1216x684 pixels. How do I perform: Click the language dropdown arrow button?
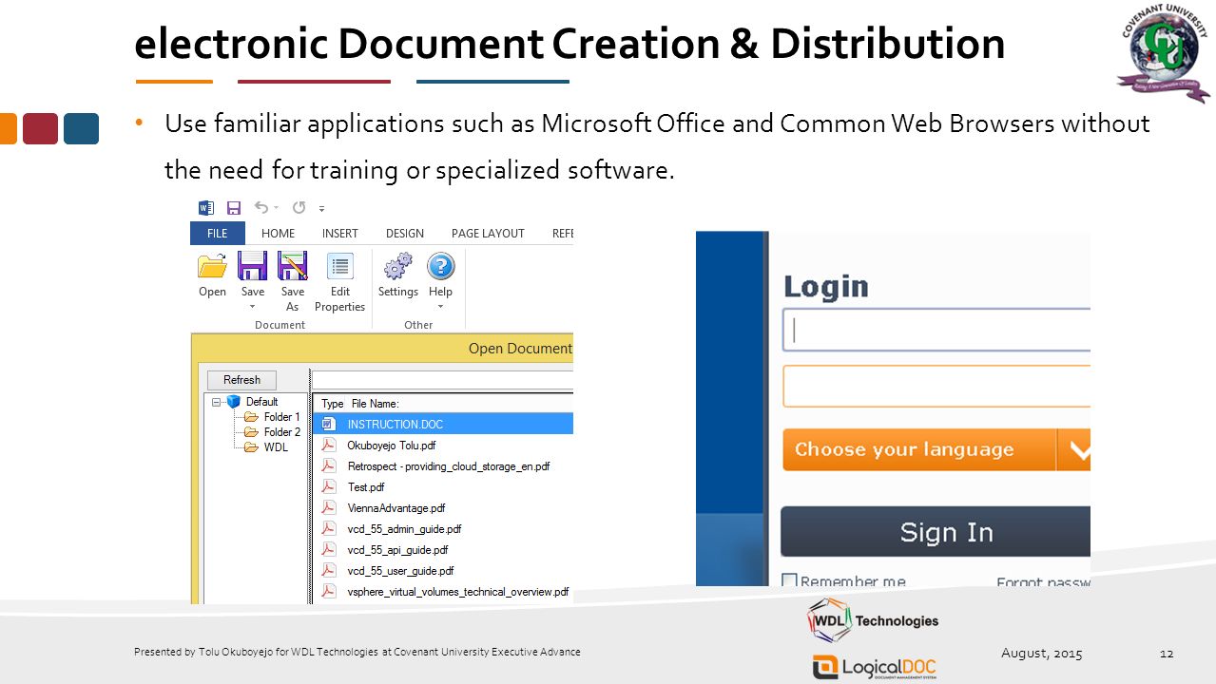(1074, 449)
